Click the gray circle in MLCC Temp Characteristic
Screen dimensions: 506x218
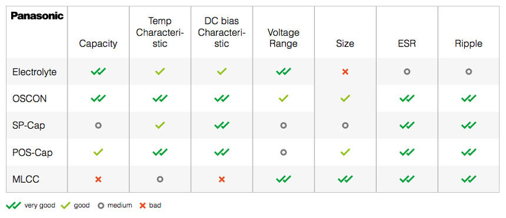point(160,179)
